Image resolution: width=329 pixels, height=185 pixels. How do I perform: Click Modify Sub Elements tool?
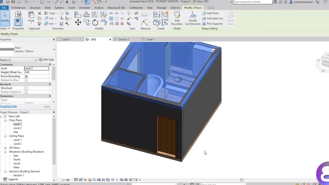[193, 18]
